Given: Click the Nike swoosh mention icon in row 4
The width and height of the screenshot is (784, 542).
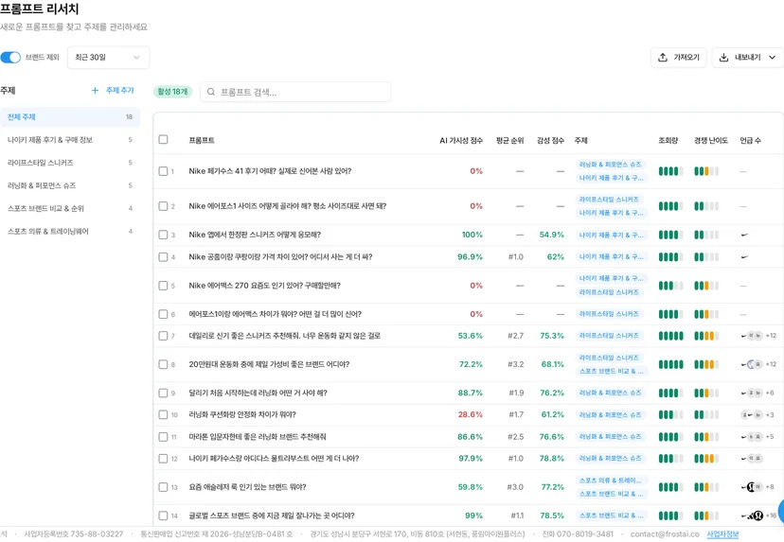Looking at the screenshot, I should pos(744,257).
